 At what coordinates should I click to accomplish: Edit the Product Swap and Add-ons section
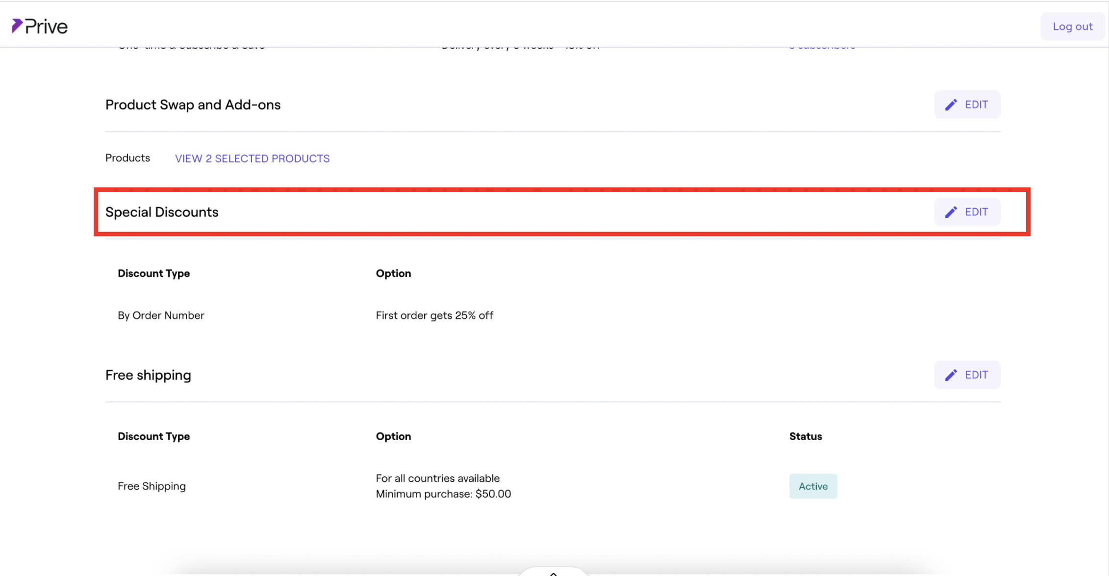(x=967, y=105)
